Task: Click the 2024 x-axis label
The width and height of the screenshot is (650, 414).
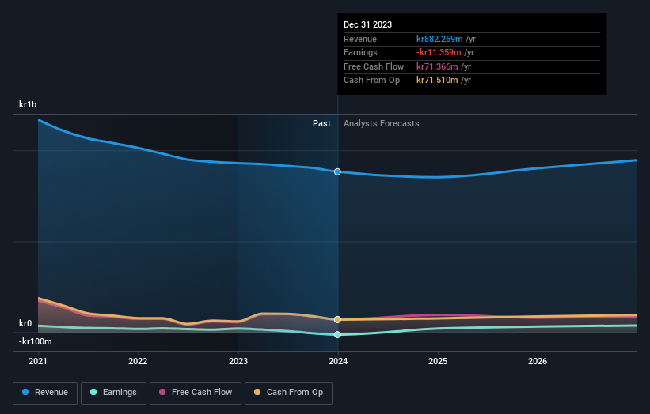Action: coord(338,362)
